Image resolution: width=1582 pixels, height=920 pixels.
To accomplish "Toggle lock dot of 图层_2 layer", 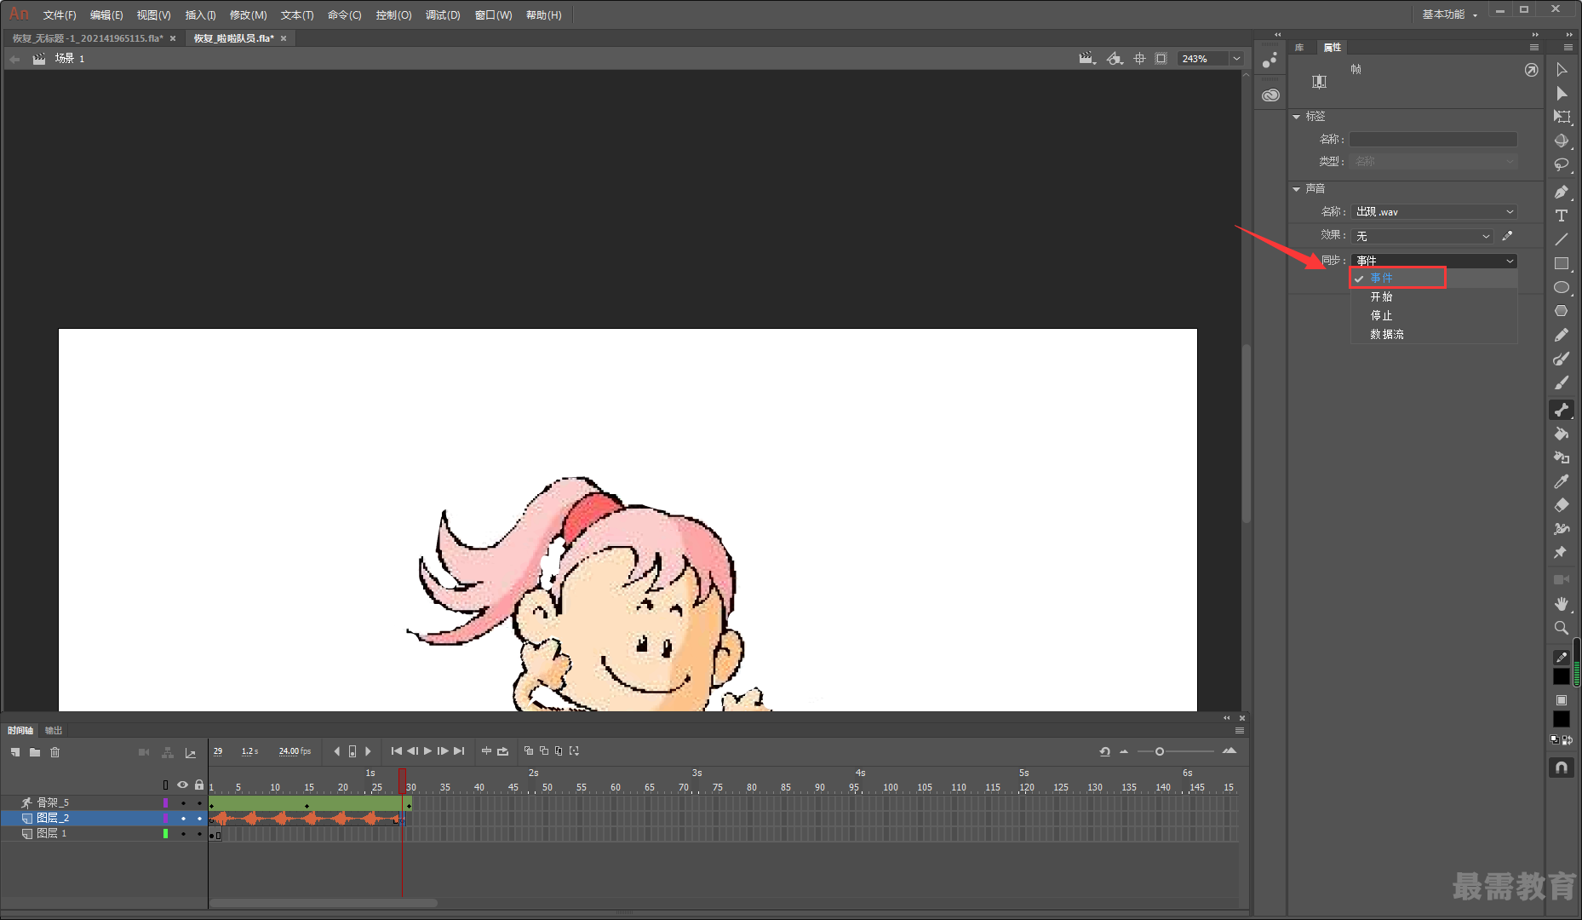I will pyautogui.click(x=199, y=818).
